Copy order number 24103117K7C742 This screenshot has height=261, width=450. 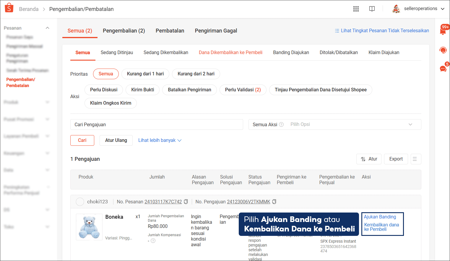tap(186, 202)
